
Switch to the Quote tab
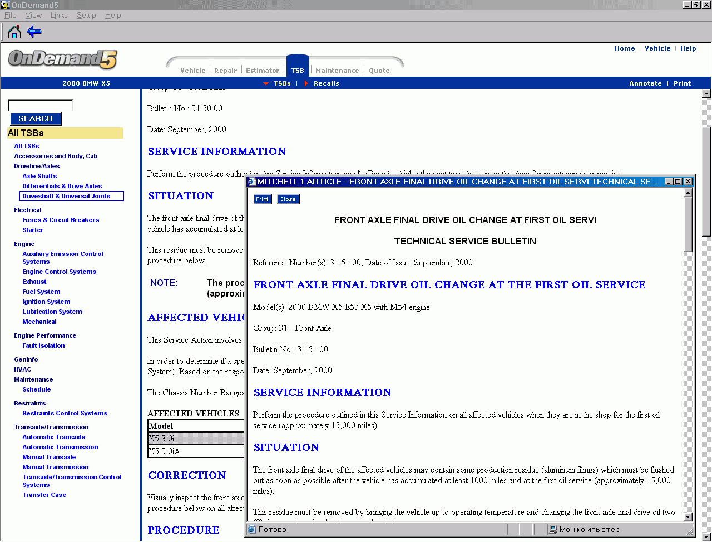pyautogui.click(x=379, y=71)
